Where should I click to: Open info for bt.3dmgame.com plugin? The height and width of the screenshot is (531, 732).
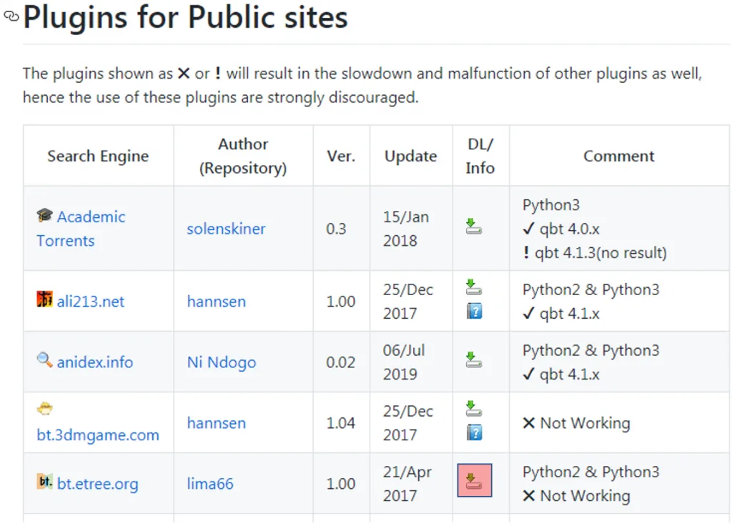[475, 432]
